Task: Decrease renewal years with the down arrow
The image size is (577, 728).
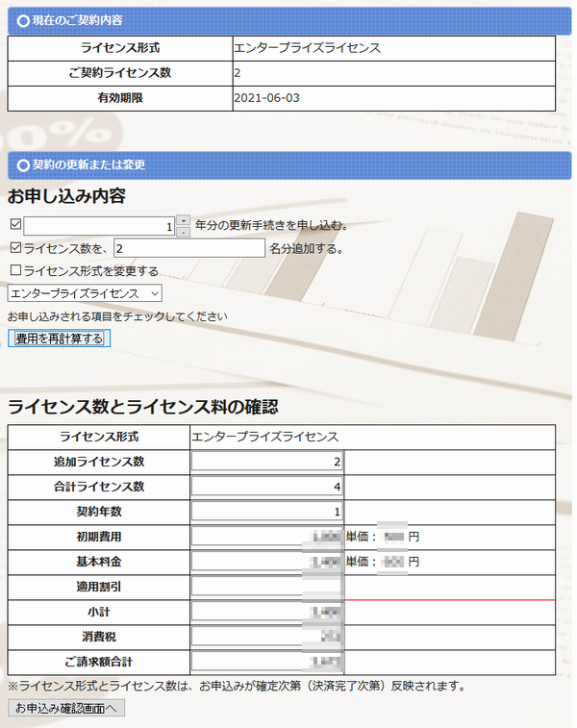Action: pyautogui.click(x=184, y=232)
